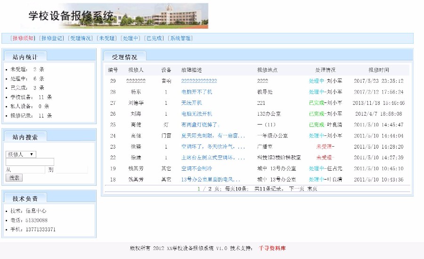Click location 132办公室 cell
This screenshot has width=424, height=259.
click(269, 114)
